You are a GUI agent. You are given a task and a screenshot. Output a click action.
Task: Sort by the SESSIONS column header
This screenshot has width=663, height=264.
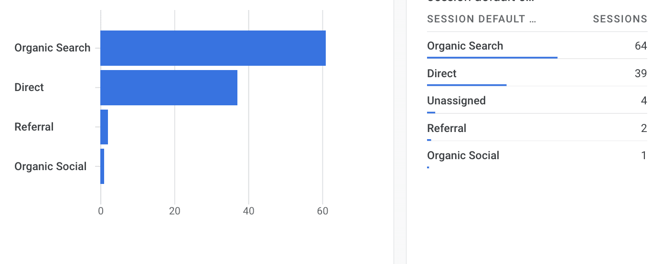(x=620, y=19)
